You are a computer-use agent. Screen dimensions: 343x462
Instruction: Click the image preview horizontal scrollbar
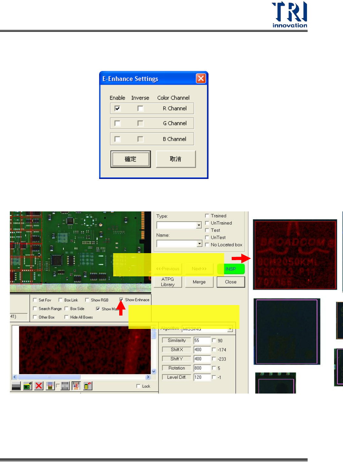pyautogui.click(x=81, y=377)
